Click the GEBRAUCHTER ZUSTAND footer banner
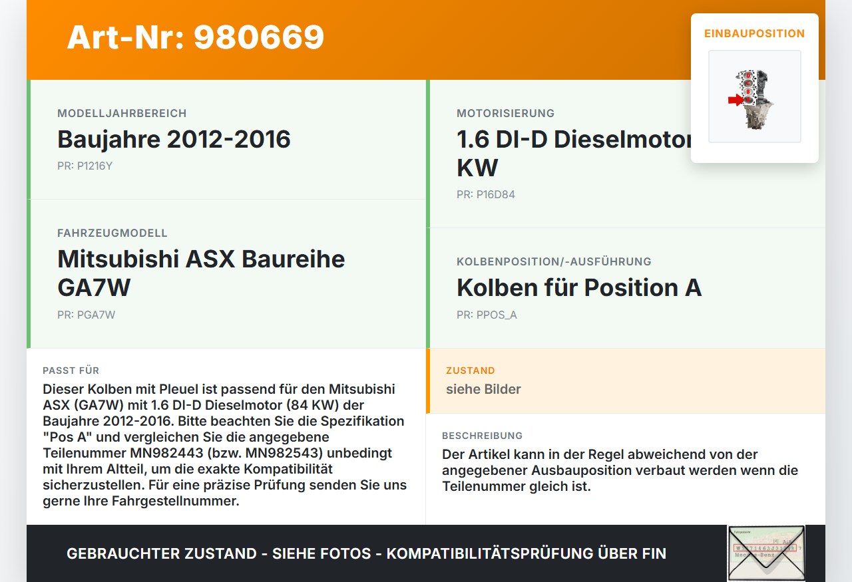Screen dimensions: 852x582 (x=366, y=553)
